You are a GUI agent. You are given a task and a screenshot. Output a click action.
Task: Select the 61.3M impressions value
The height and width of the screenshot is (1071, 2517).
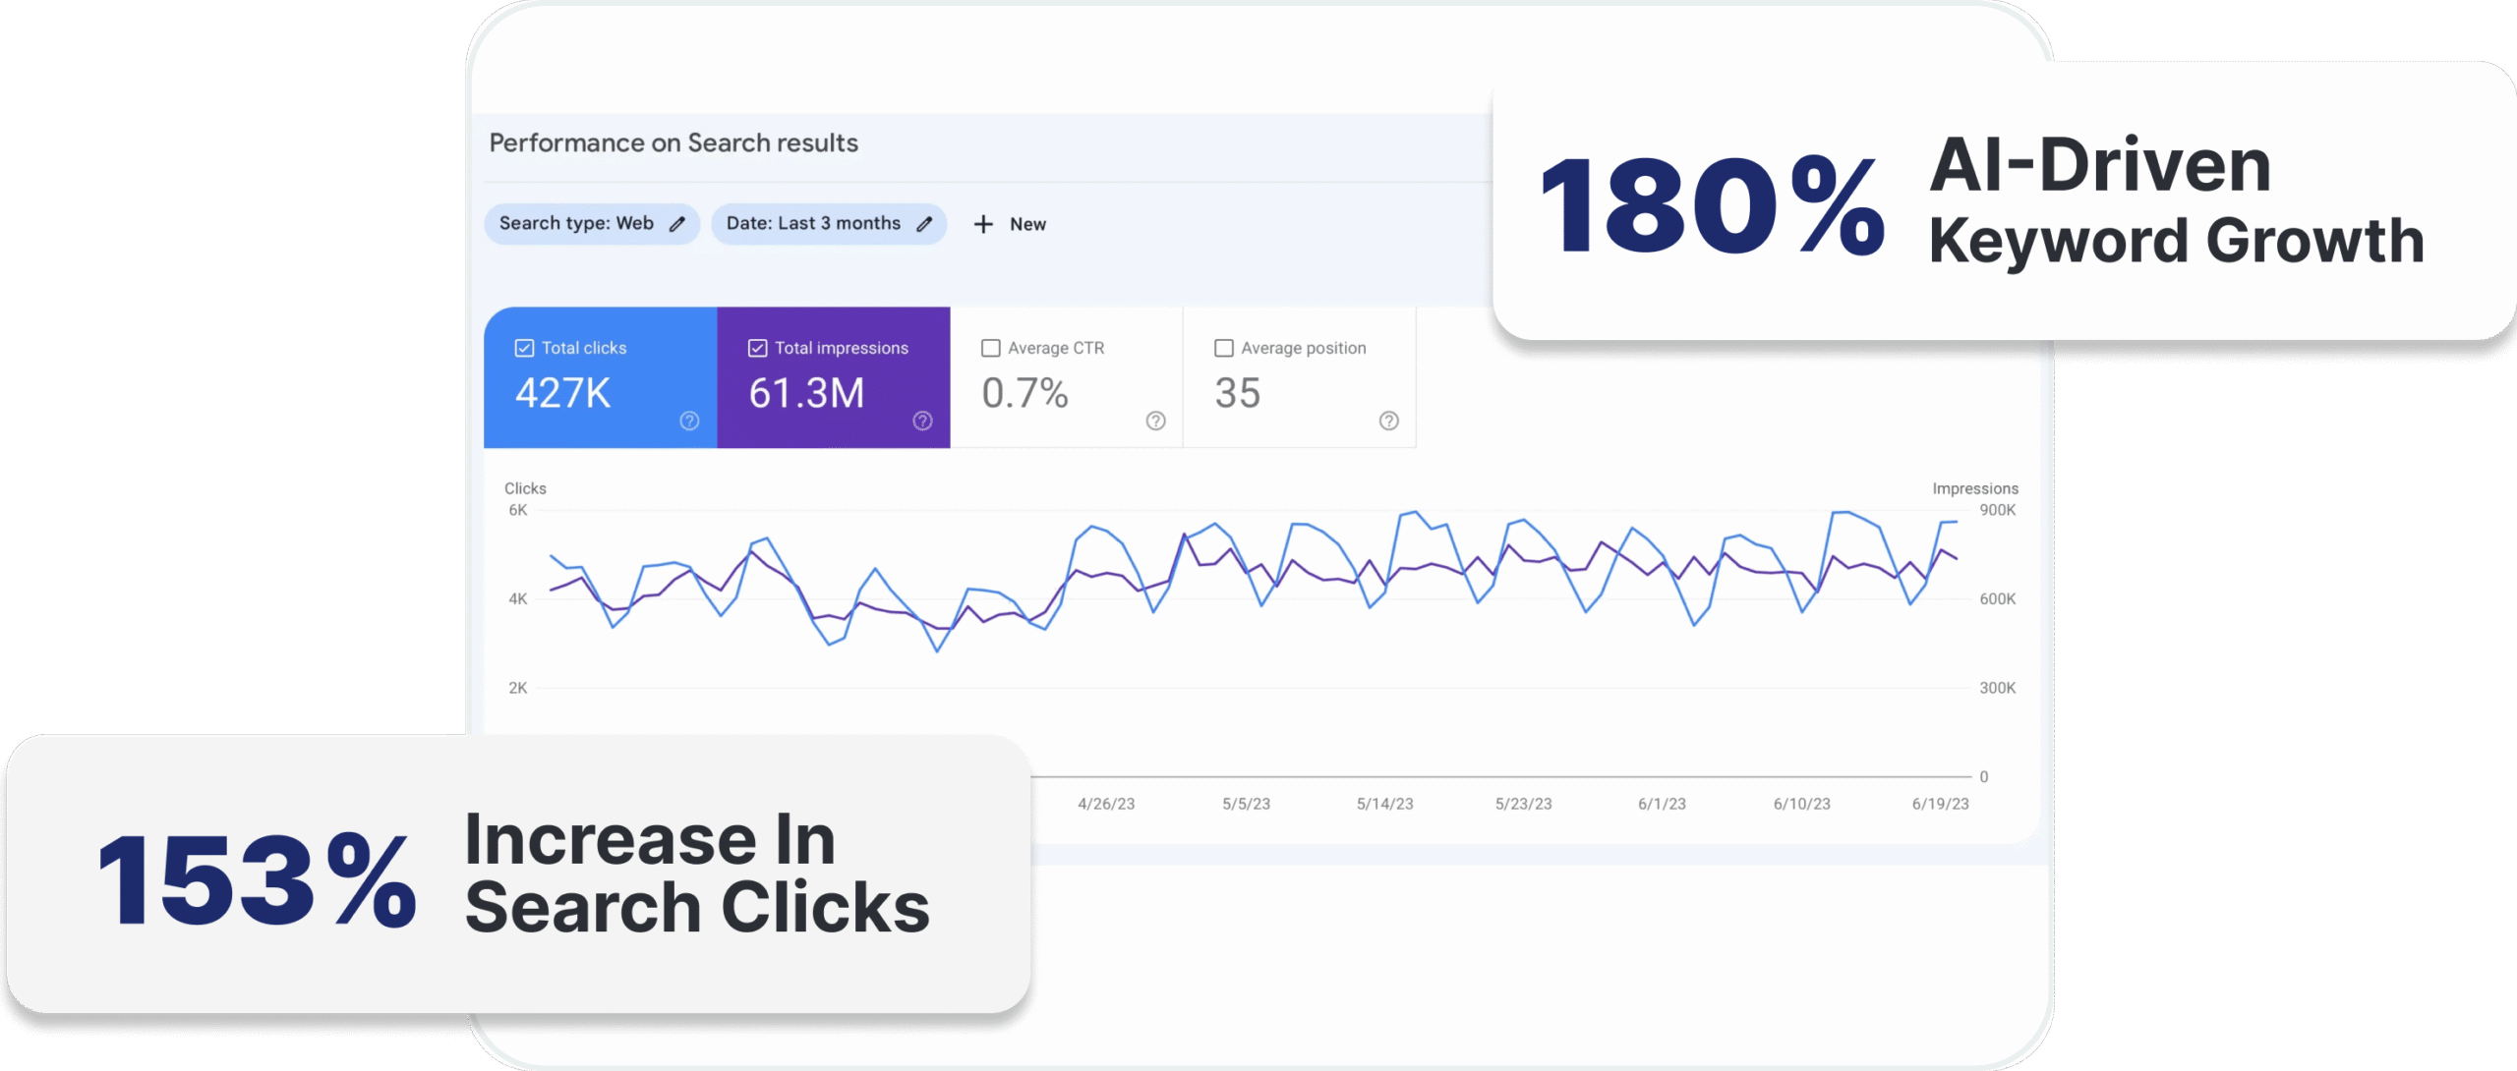[806, 393]
